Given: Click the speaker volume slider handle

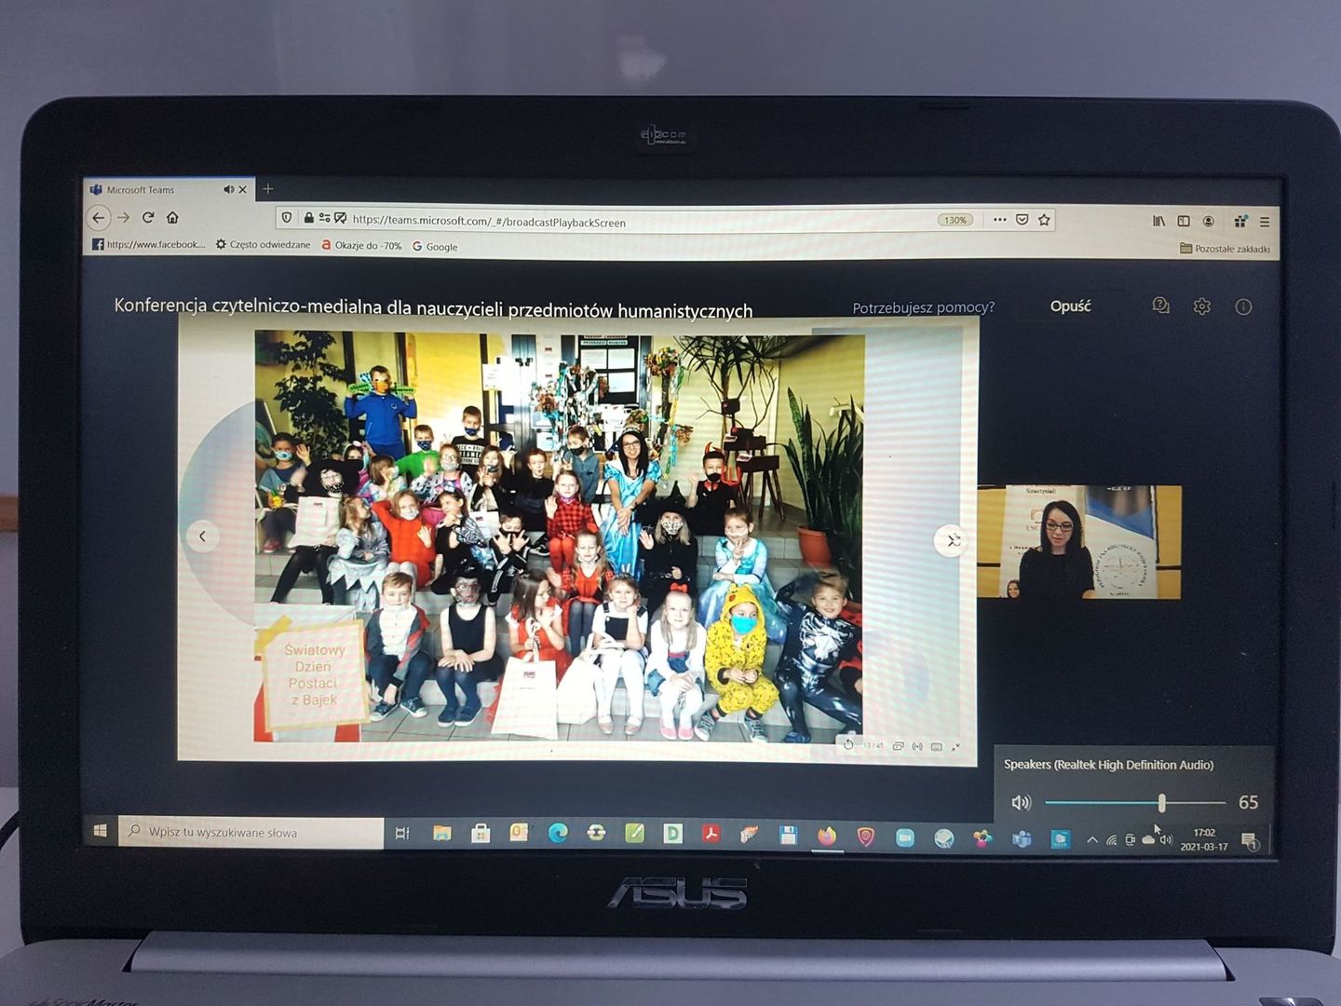Looking at the screenshot, I should coord(1161,802).
